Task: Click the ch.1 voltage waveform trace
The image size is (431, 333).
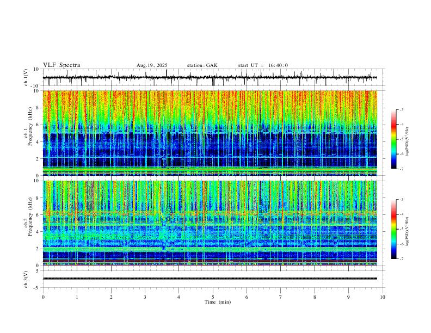Action: pyautogui.click(x=210, y=77)
